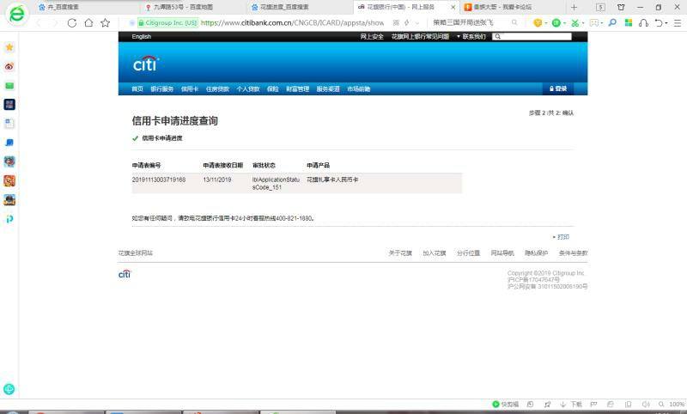Click the Citi site search input field
Screen dimensions: 687x414
point(532,37)
